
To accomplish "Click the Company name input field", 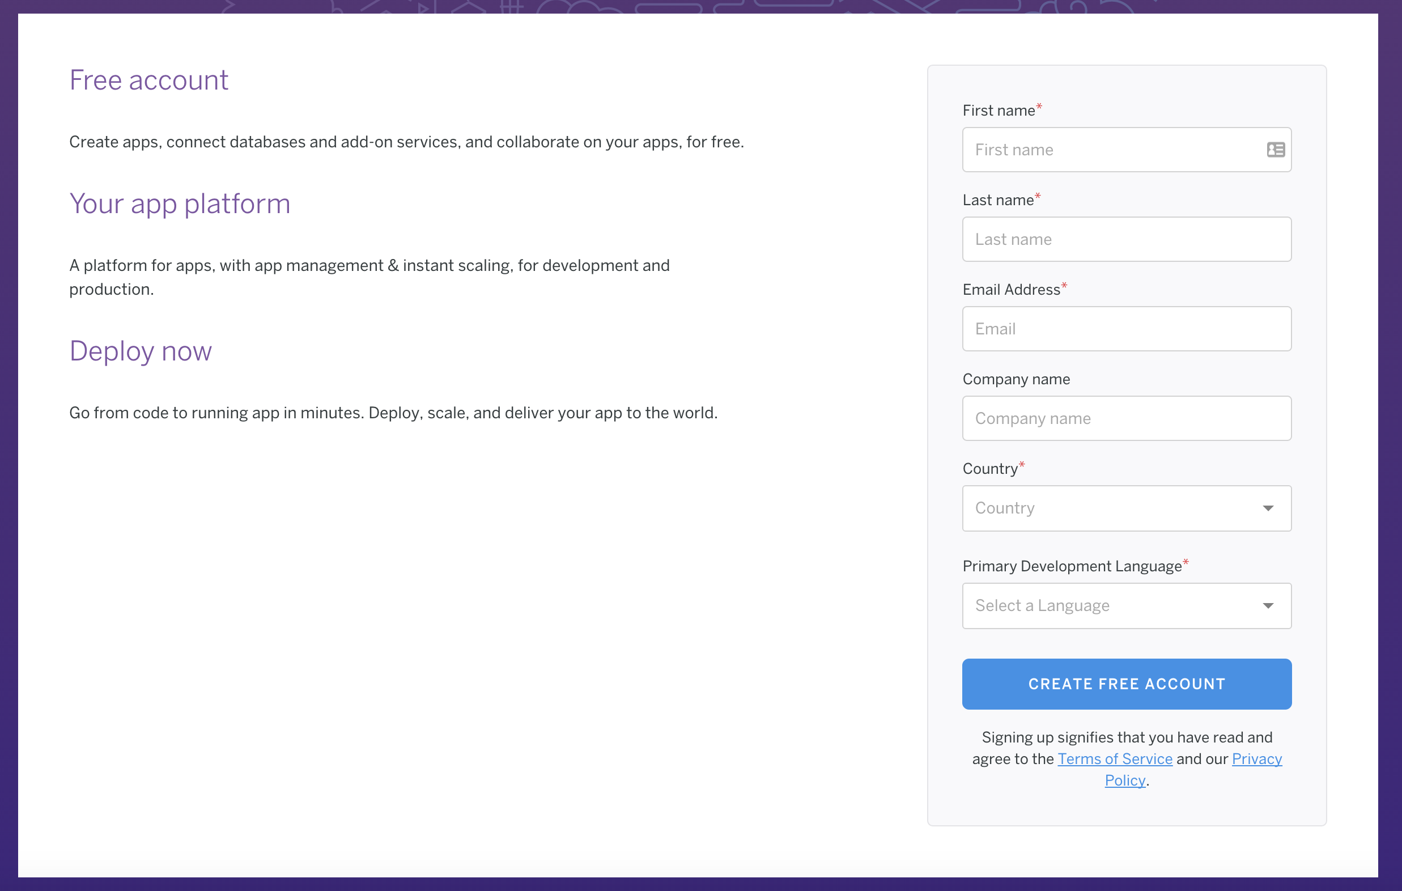I will [x=1126, y=418].
